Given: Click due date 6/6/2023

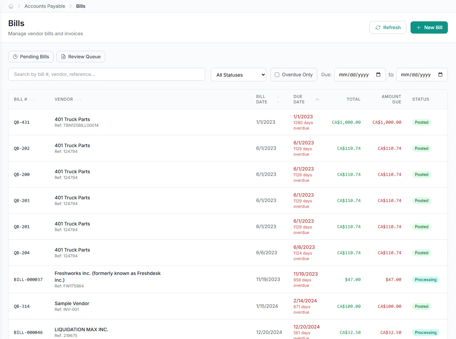Looking at the screenshot, I should coord(304,247).
